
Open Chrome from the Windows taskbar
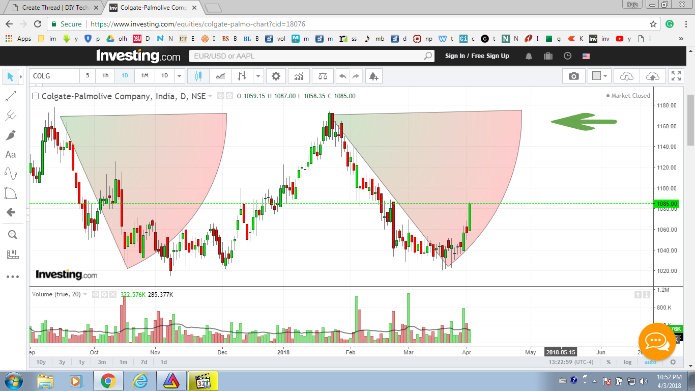point(108,381)
